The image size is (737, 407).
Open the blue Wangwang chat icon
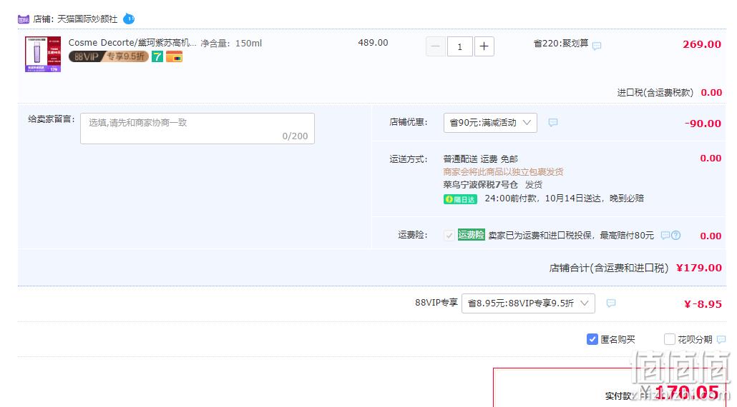pyautogui.click(x=129, y=19)
